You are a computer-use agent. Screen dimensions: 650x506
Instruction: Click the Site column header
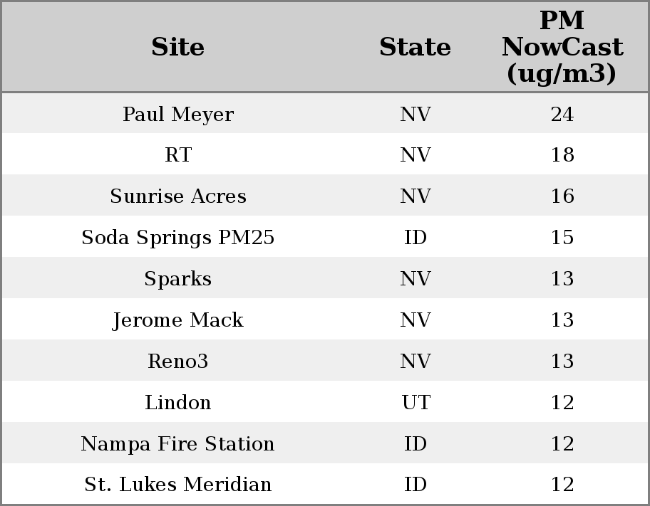click(178, 48)
